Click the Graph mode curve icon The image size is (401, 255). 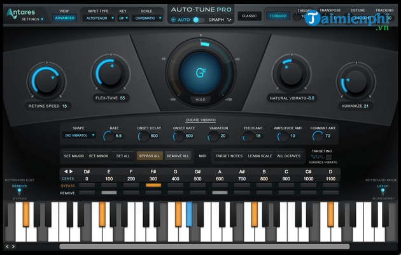point(229,20)
